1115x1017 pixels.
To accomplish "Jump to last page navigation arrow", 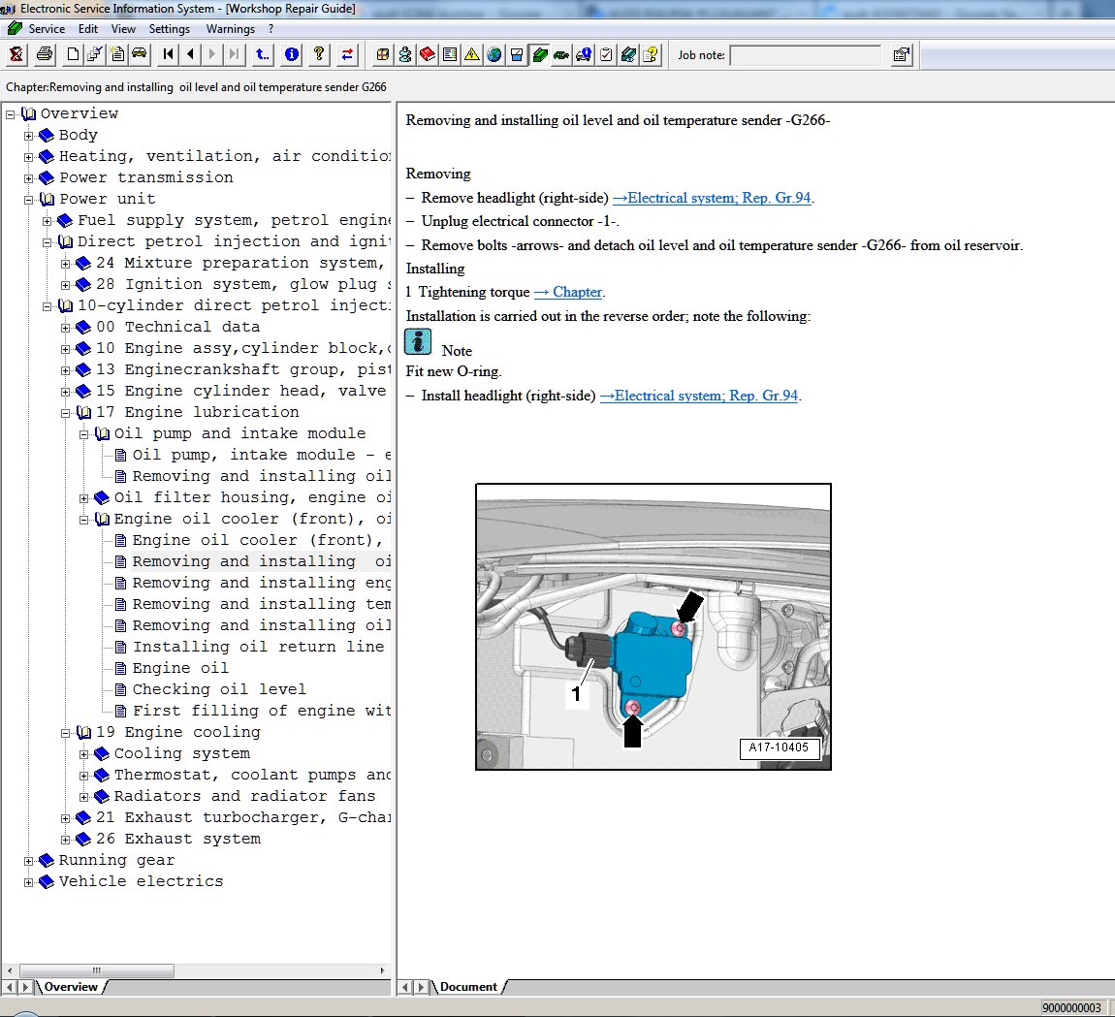I will click(234, 54).
